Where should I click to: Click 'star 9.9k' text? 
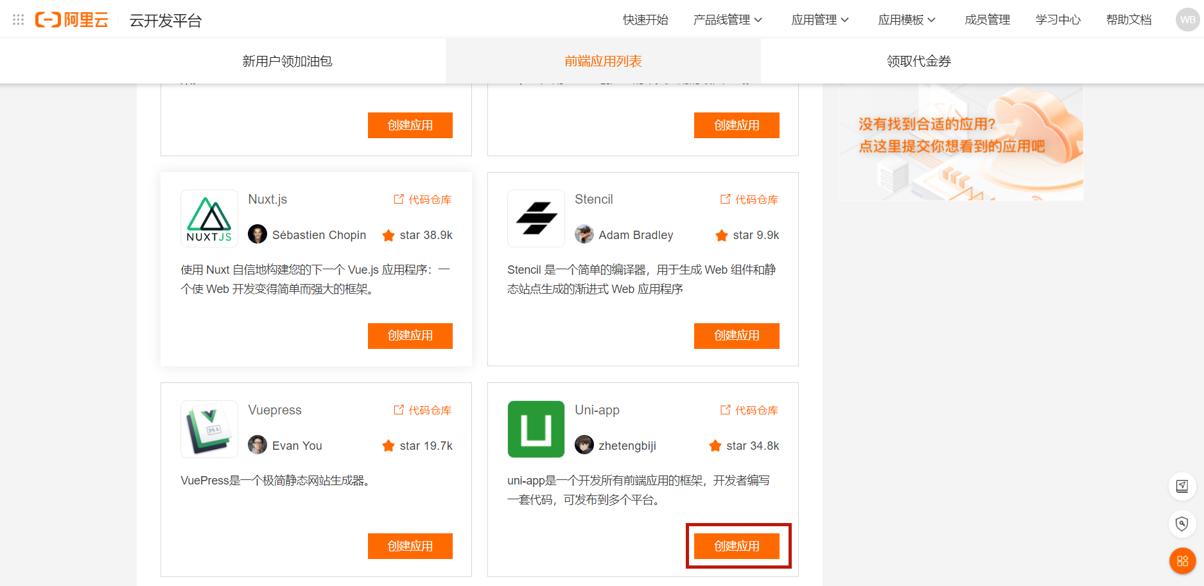(756, 235)
